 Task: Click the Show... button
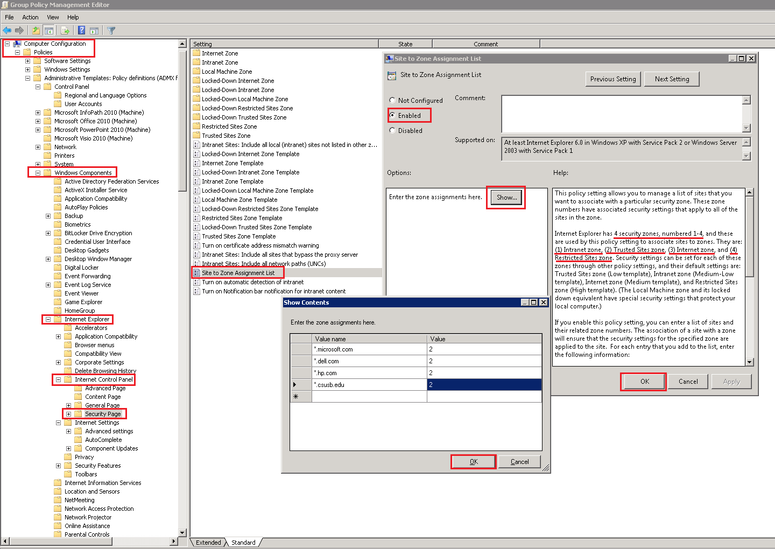click(x=506, y=198)
